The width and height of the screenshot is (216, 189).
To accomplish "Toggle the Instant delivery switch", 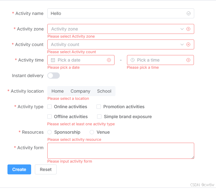I will (x=54, y=76).
